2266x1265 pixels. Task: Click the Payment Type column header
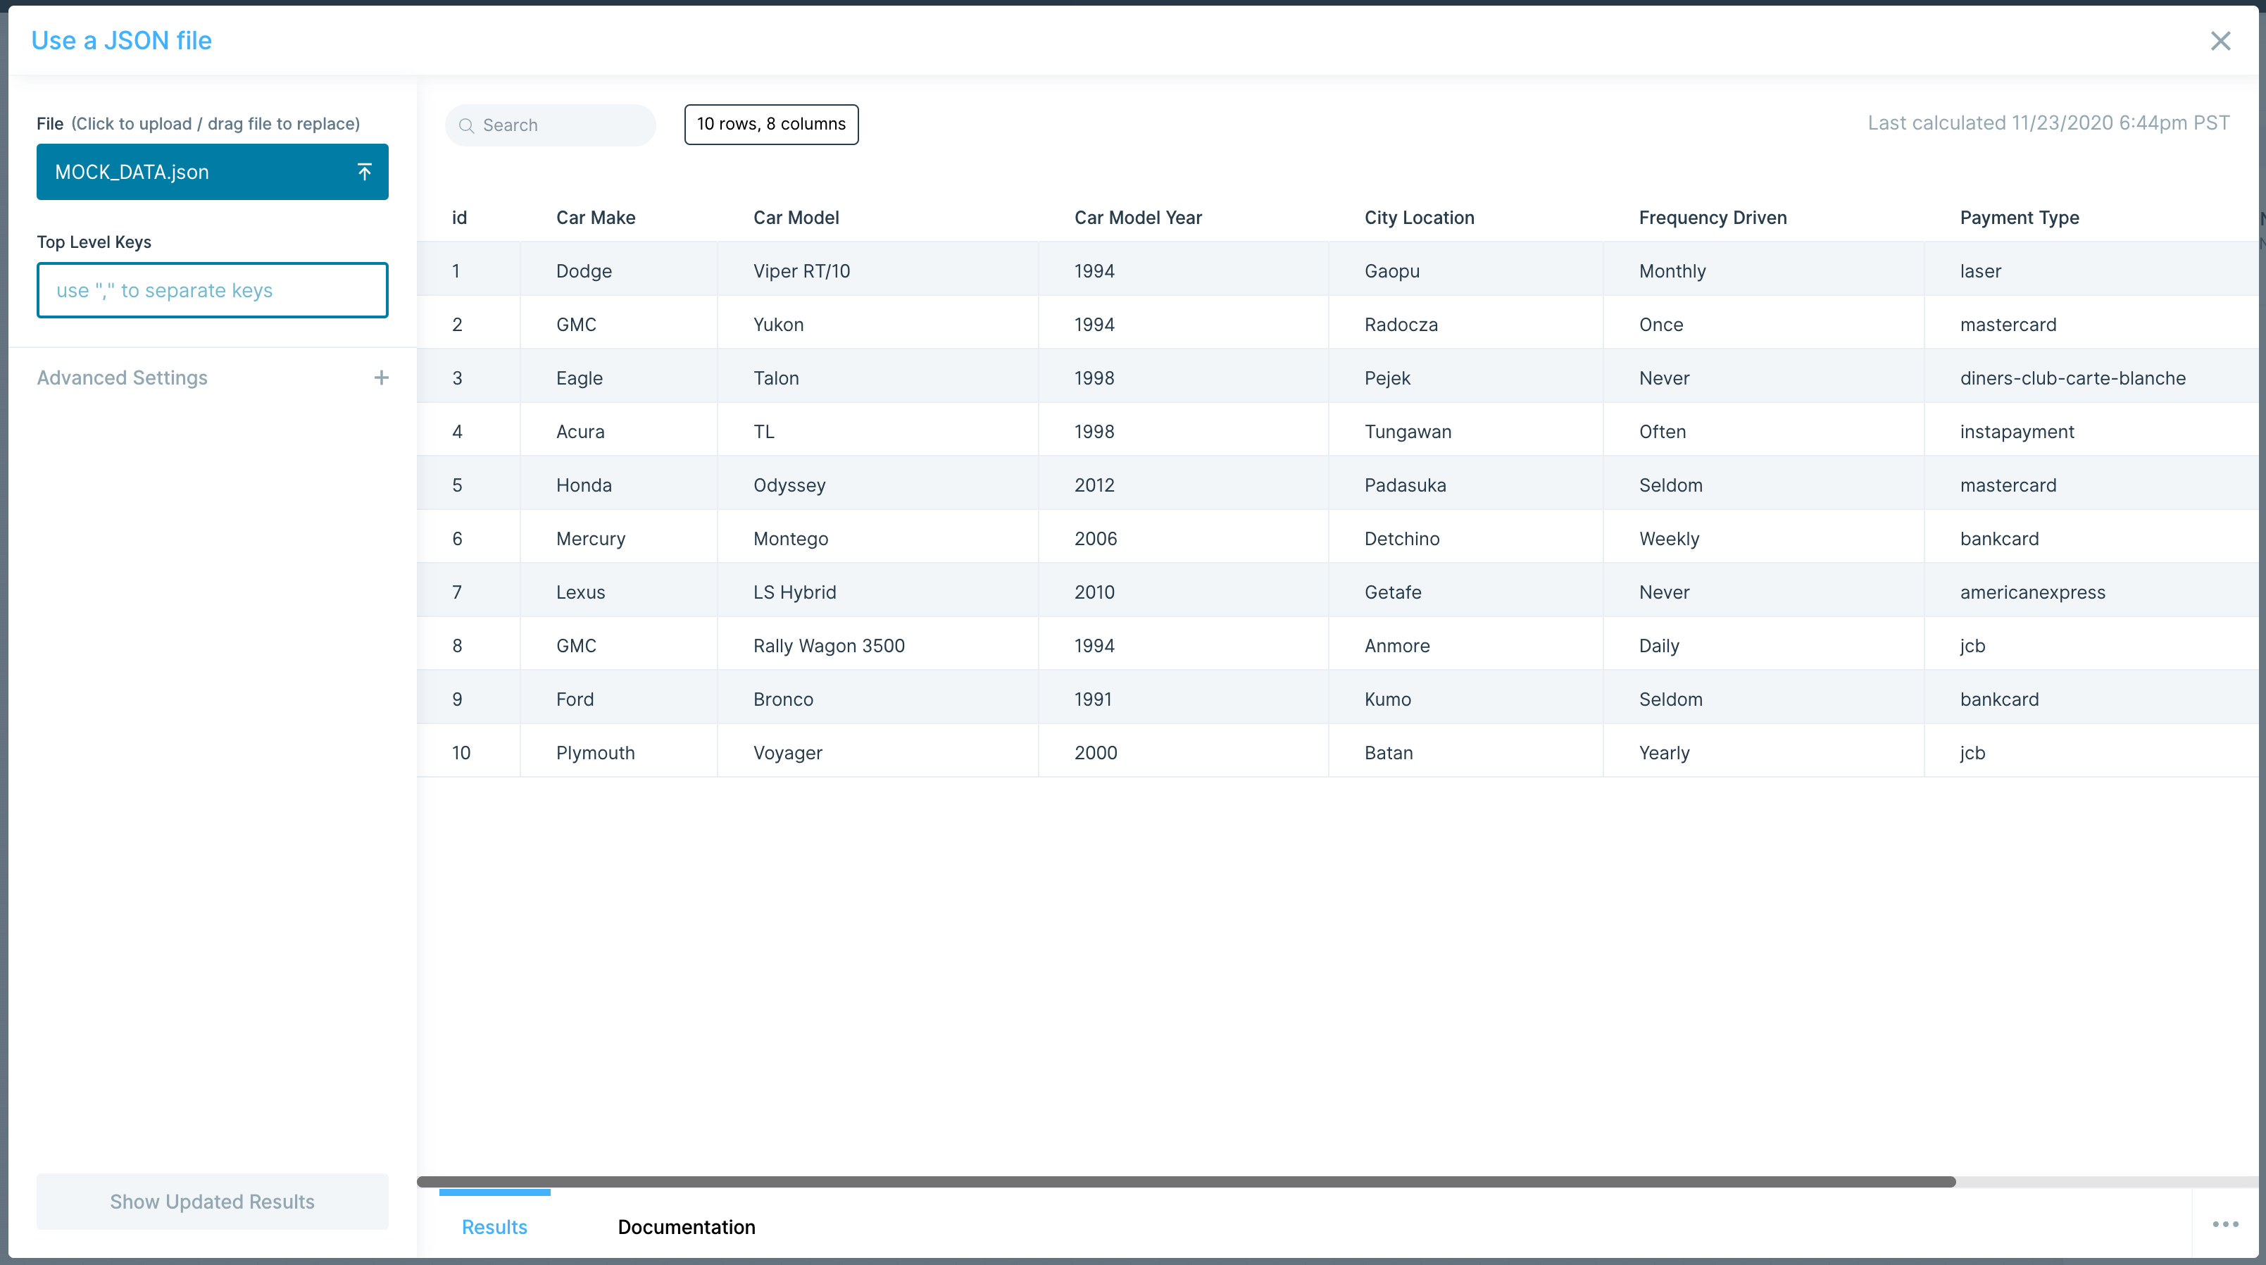pyautogui.click(x=2019, y=217)
